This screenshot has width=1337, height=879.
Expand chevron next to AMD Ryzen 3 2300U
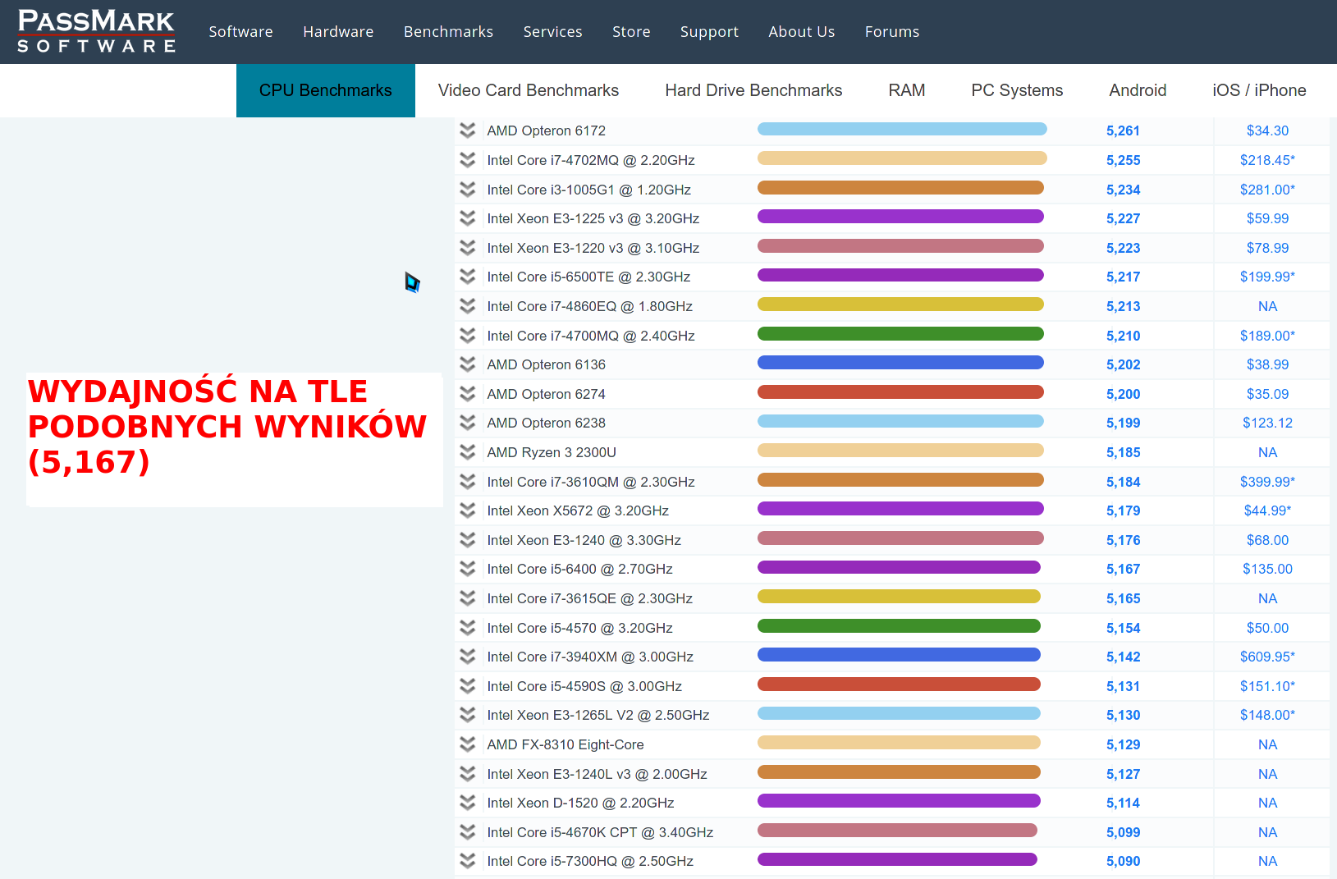coord(468,452)
